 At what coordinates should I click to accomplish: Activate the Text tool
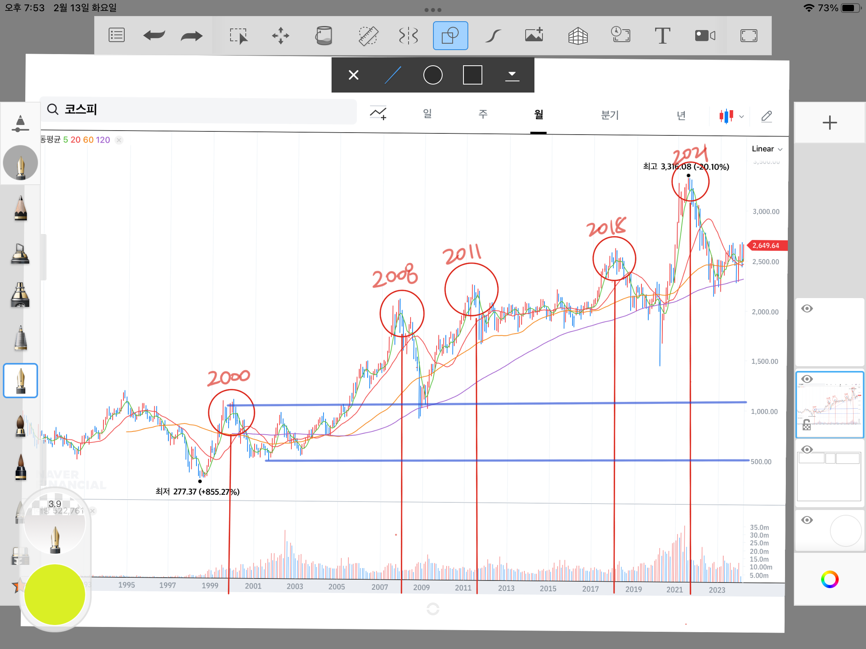point(662,36)
